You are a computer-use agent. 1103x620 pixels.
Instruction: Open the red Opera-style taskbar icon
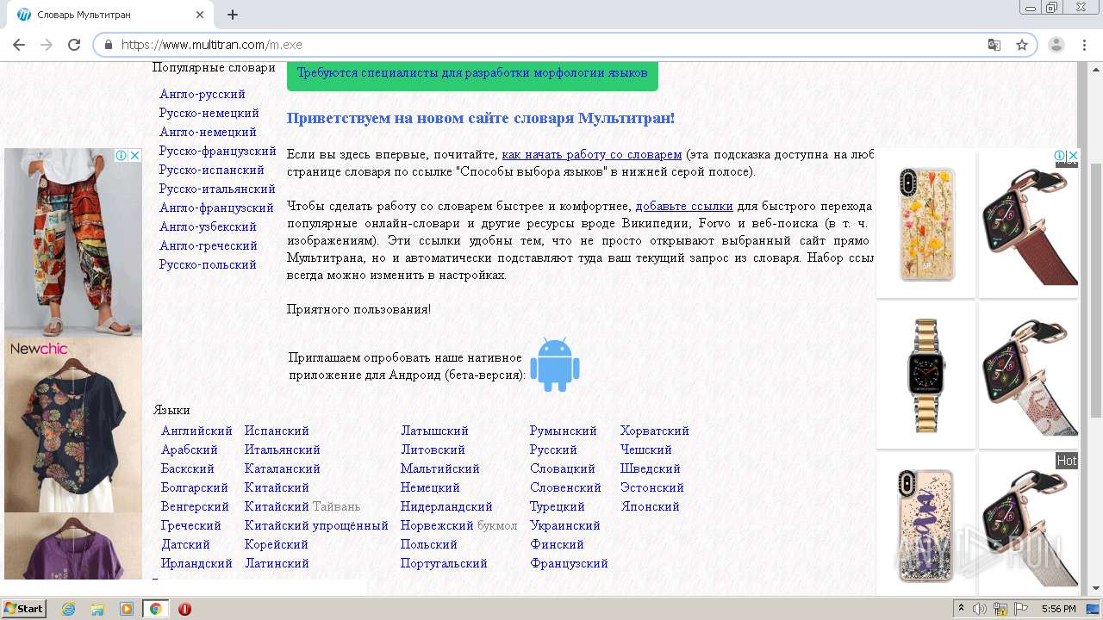184,609
